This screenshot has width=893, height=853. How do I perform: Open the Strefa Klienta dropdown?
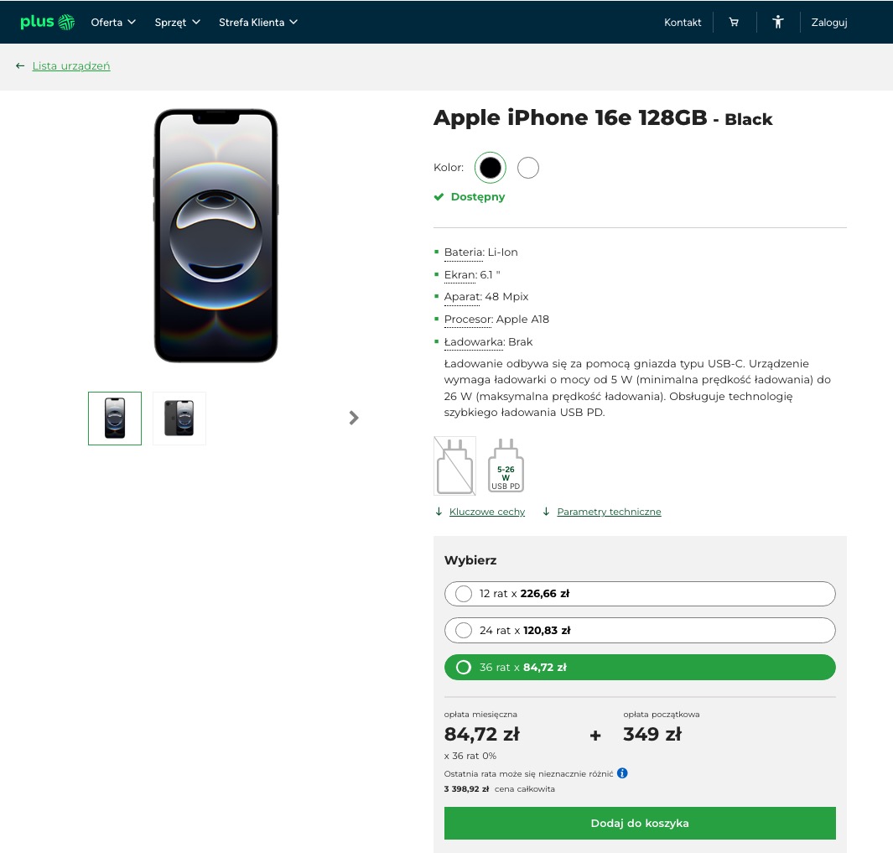coord(258,22)
